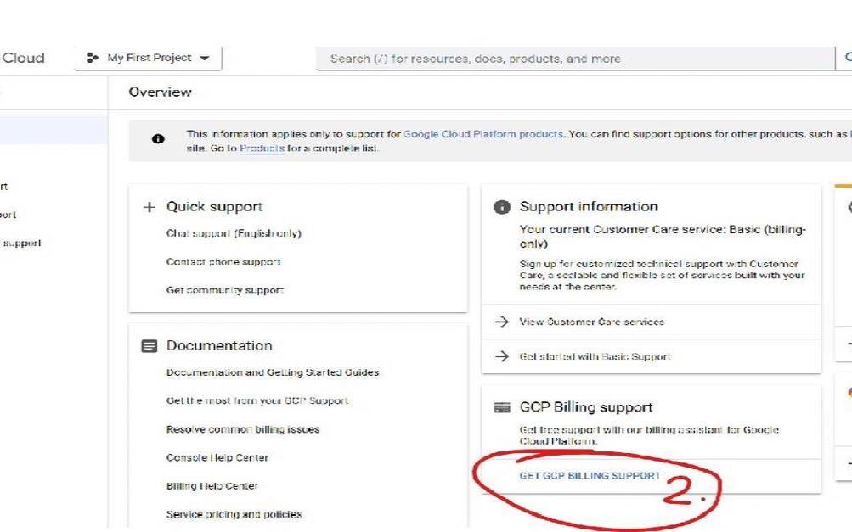Open Resolve common billing issues
Screen dimensions: 852x532
[243, 429]
